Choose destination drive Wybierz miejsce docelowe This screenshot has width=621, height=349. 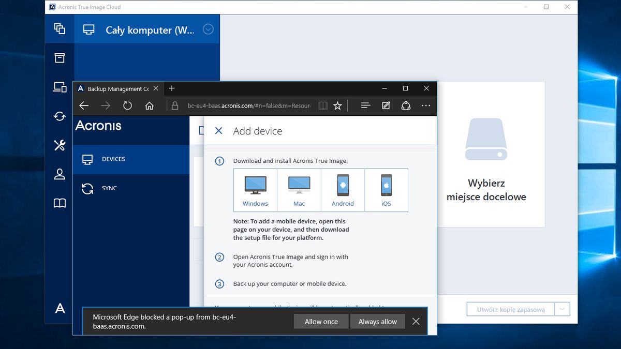[x=486, y=154]
